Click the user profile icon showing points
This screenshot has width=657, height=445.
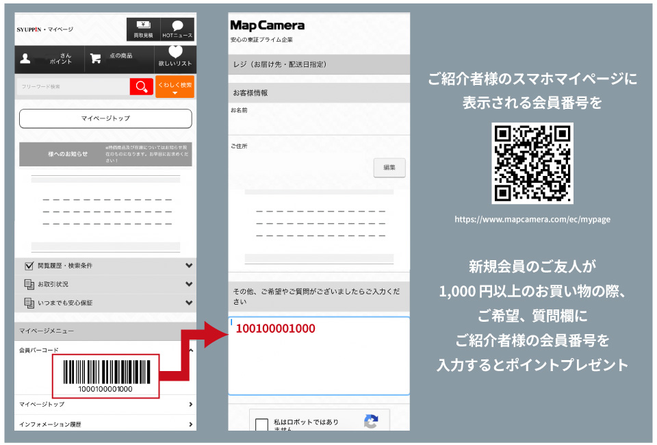[26, 58]
